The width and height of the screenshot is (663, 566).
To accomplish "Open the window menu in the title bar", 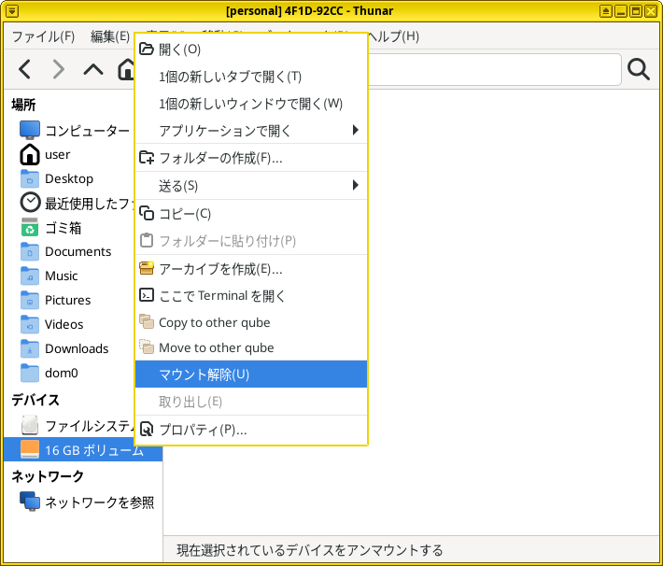I will pyautogui.click(x=12, y=11).
